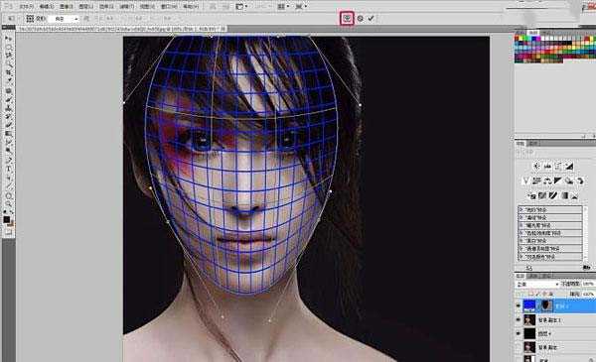Add a Hue/Saturation adjustment icon

536,181
